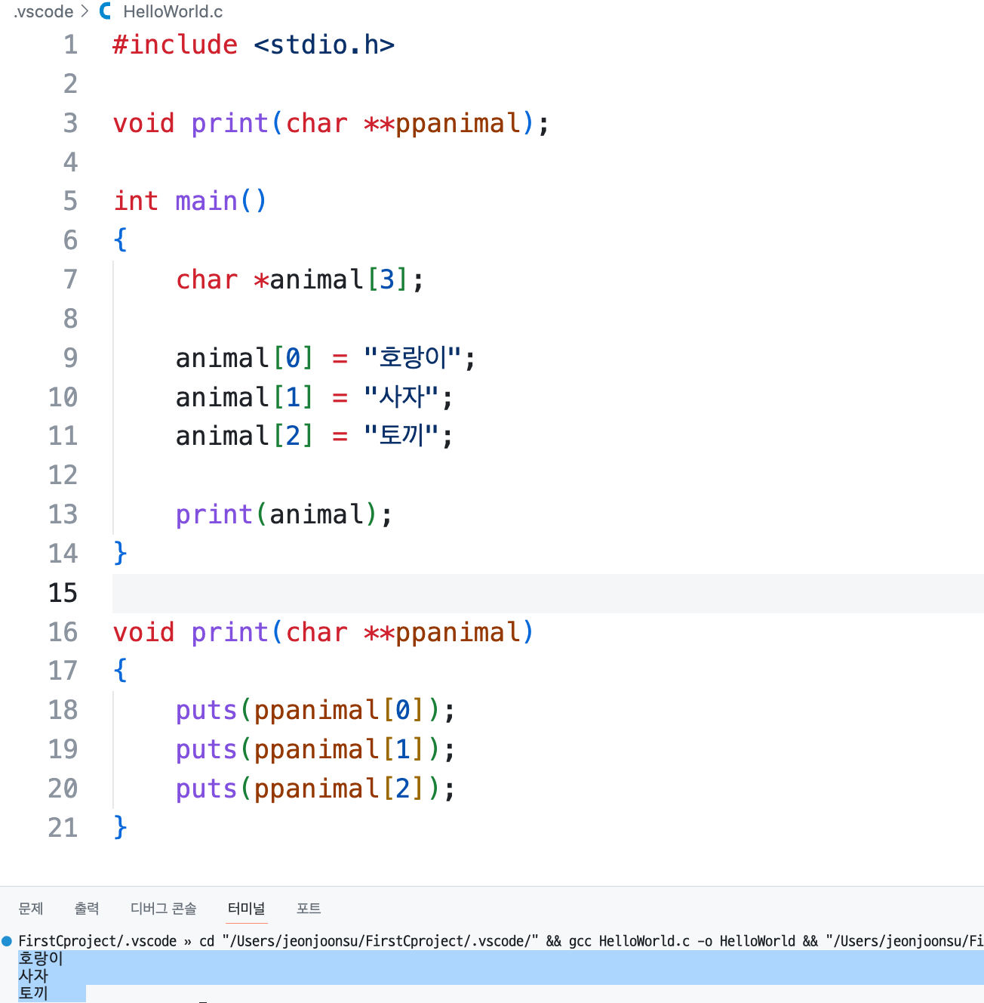Click line number 5 in the gutter

click(71, 201)
